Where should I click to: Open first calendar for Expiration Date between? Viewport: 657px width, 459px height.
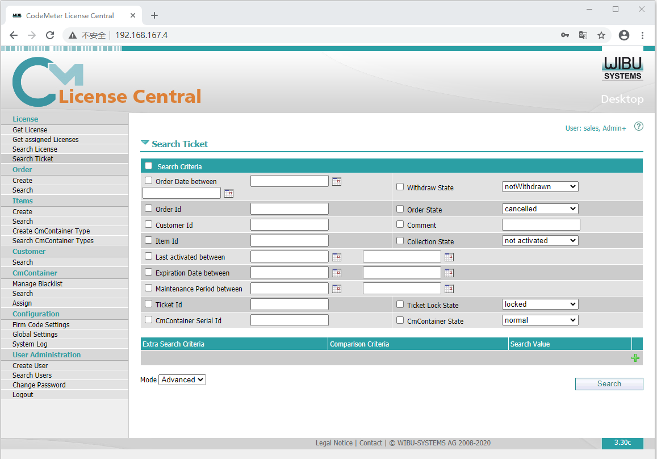pos(337,273)
